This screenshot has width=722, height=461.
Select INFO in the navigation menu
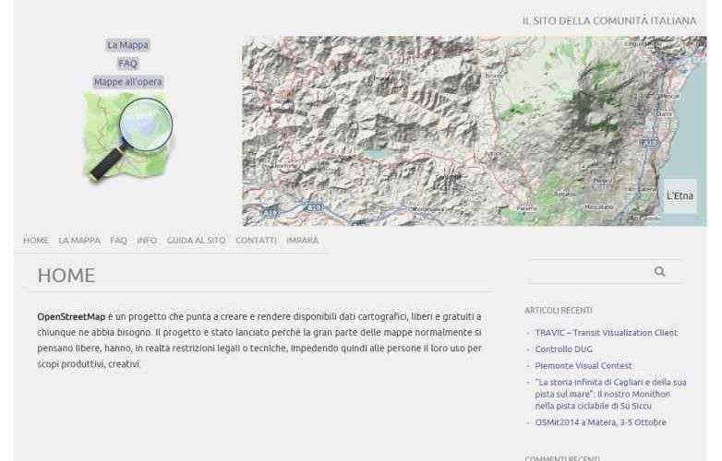(147, 241)
